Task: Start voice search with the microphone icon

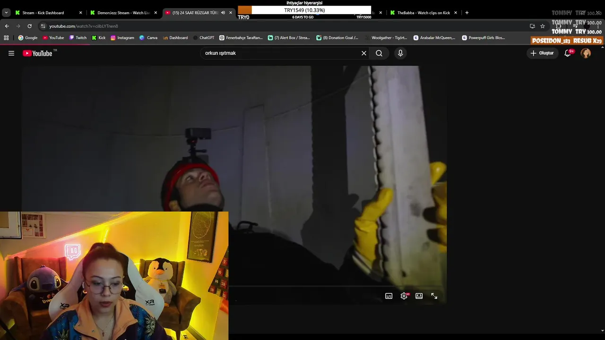Action: point(400,53)
